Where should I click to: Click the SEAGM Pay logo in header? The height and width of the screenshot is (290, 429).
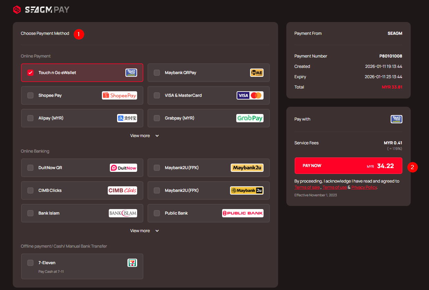[x=41, y=10]
